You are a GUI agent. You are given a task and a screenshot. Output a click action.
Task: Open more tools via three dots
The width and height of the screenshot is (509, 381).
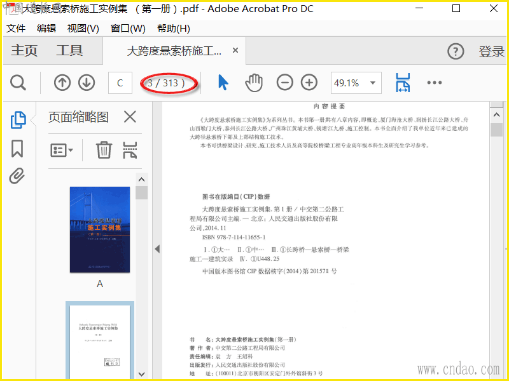435,83
